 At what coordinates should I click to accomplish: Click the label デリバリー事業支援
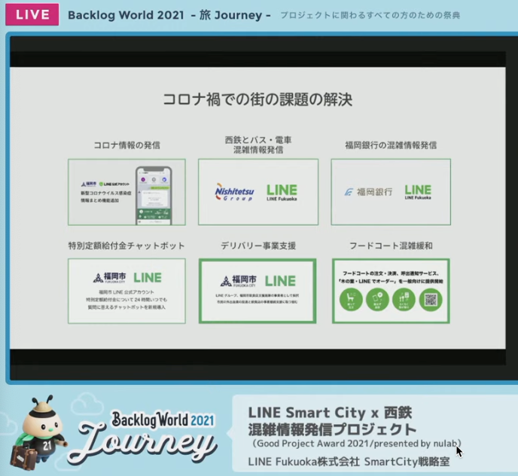click(258, 246)
